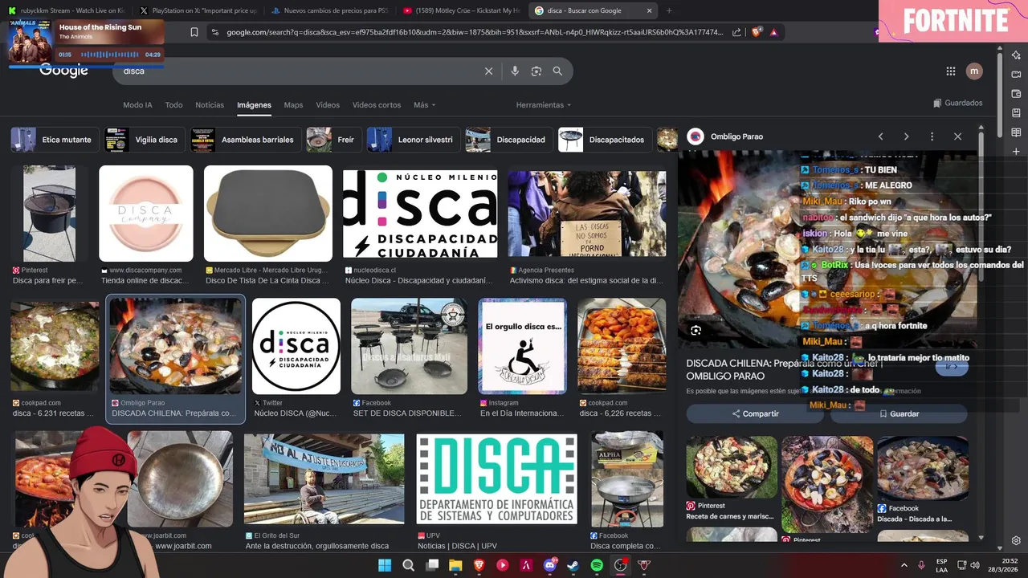Open the Windows Start menu
1028x578 pixels.
click(385, 565)
